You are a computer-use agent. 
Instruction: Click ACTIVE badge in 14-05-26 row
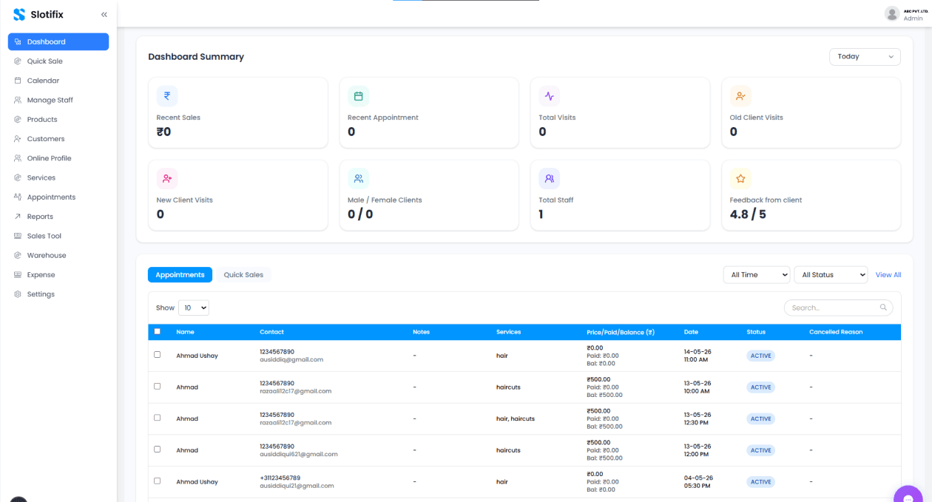761,356
